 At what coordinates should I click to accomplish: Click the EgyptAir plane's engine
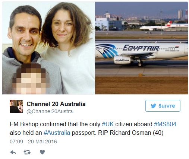pos(122,60)
